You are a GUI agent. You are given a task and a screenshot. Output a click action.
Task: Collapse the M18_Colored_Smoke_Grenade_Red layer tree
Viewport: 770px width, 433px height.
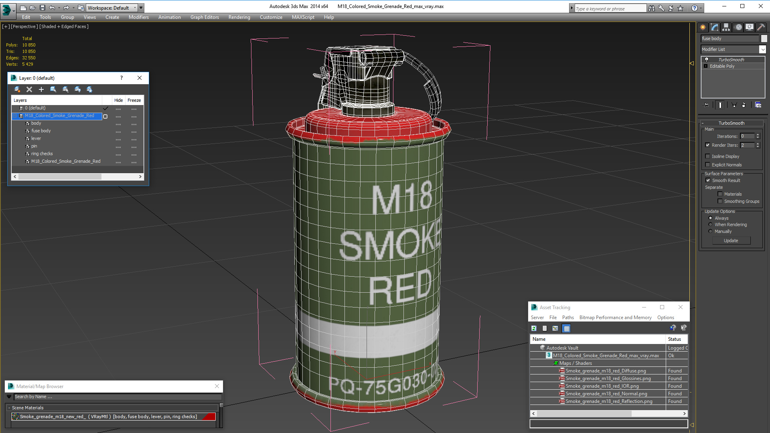15,116
